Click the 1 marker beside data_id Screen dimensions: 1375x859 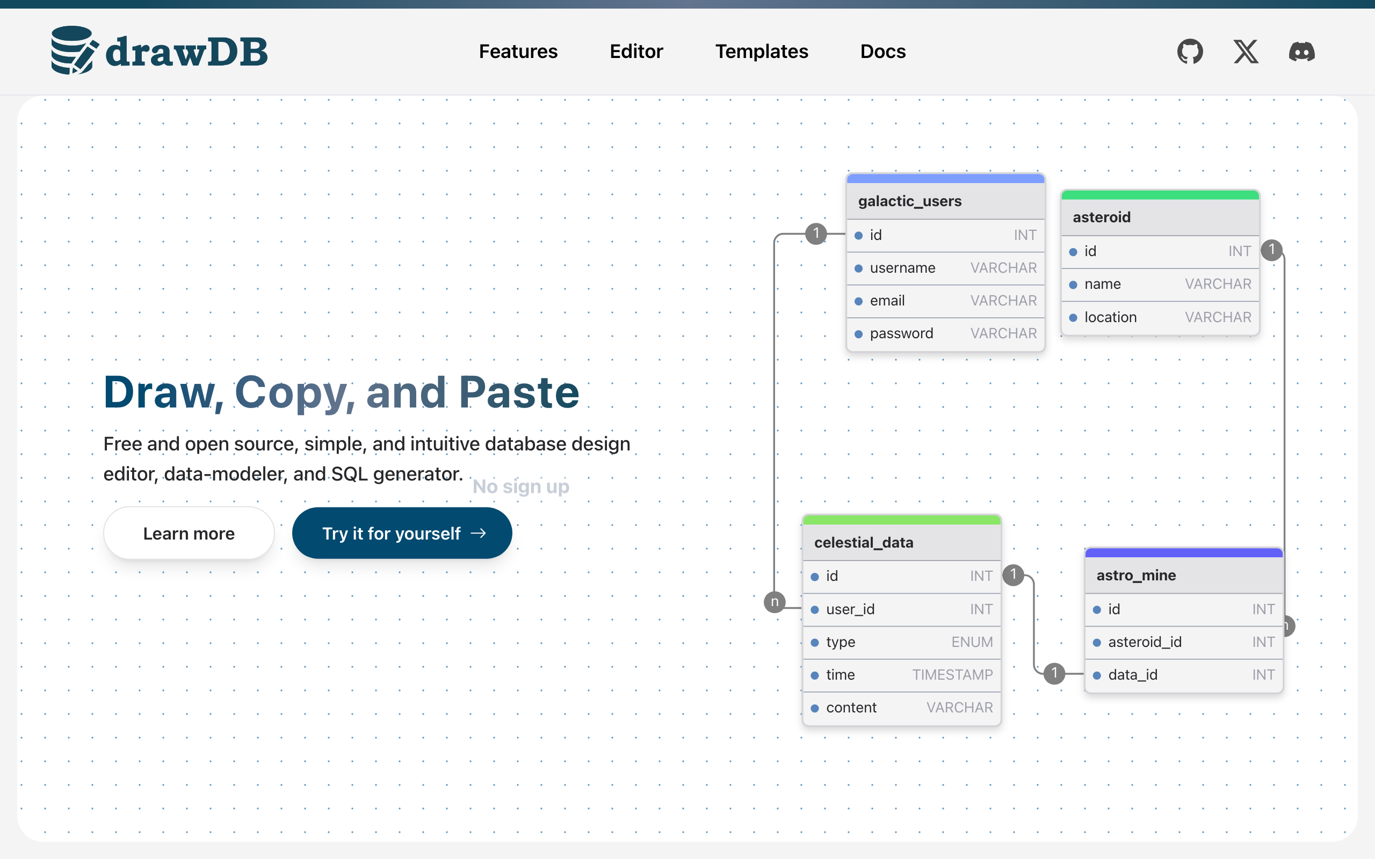pos(1054,674)
